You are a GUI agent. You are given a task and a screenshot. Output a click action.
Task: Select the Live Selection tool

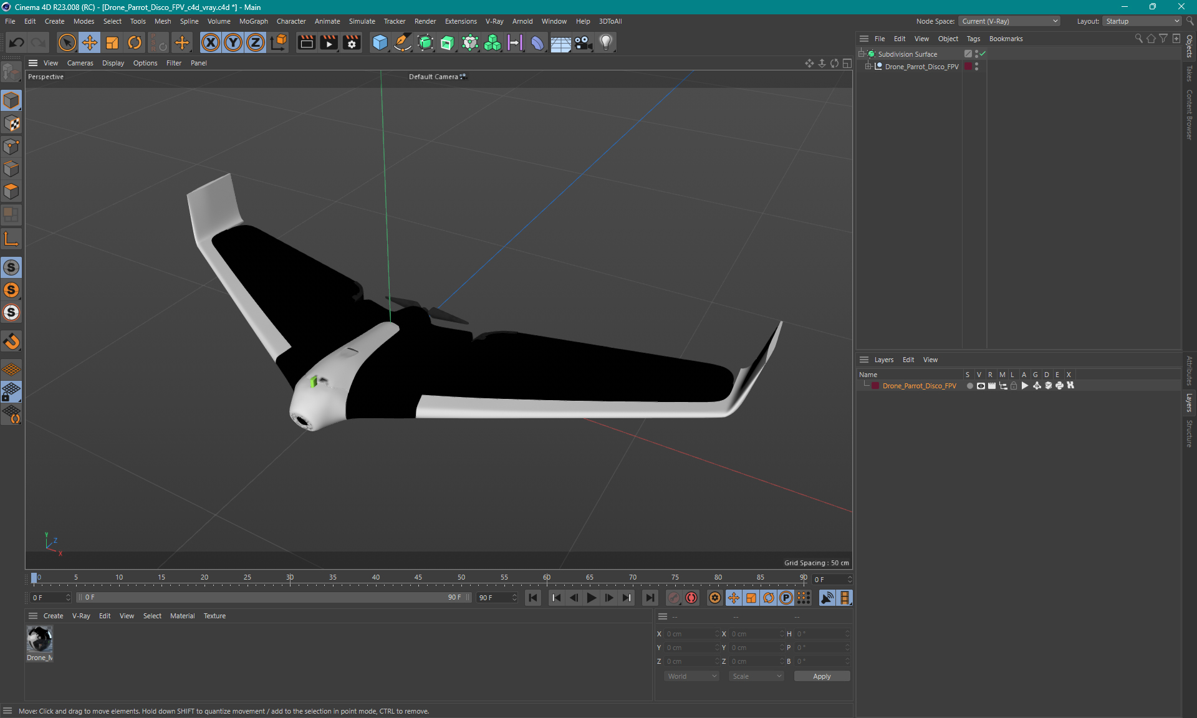(67, 42)
